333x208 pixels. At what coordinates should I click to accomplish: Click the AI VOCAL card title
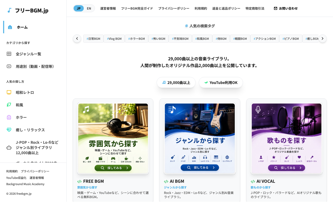[266, 181]
